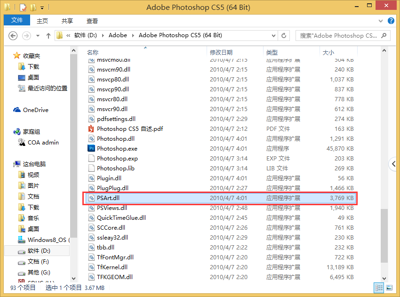The height and width of the screenshot is (297, 400).
Task: Open the OneDrive cloud icon
Action: coord(17,110)
